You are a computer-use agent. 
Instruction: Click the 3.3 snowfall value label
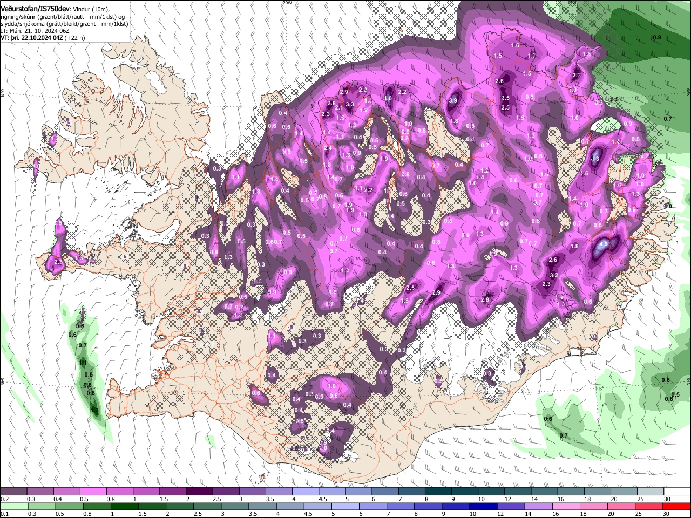tap(349, 104)
